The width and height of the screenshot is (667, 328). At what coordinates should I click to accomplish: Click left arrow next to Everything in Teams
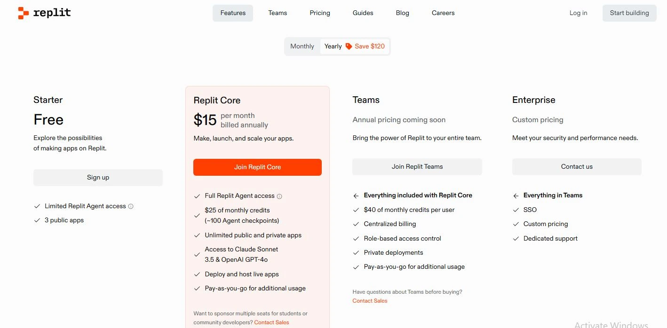(516, 195)
